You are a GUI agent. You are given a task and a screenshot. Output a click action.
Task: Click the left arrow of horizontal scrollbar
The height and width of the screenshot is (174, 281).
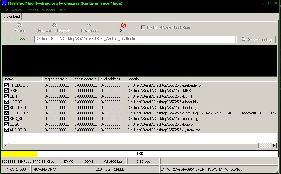5,146
